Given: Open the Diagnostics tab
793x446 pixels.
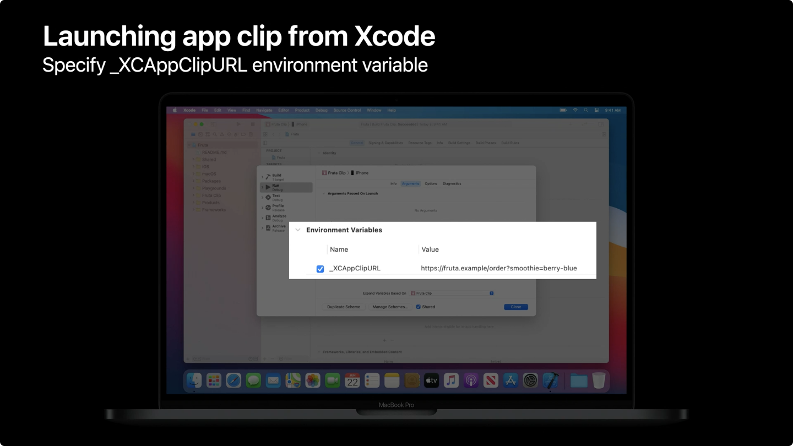Looking at the screenshot, I should [x=452, y=183].
